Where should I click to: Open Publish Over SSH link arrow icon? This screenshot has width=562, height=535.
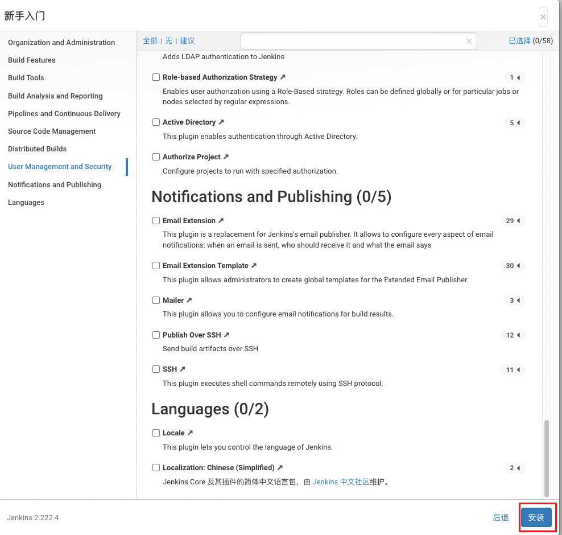point(226,335)
